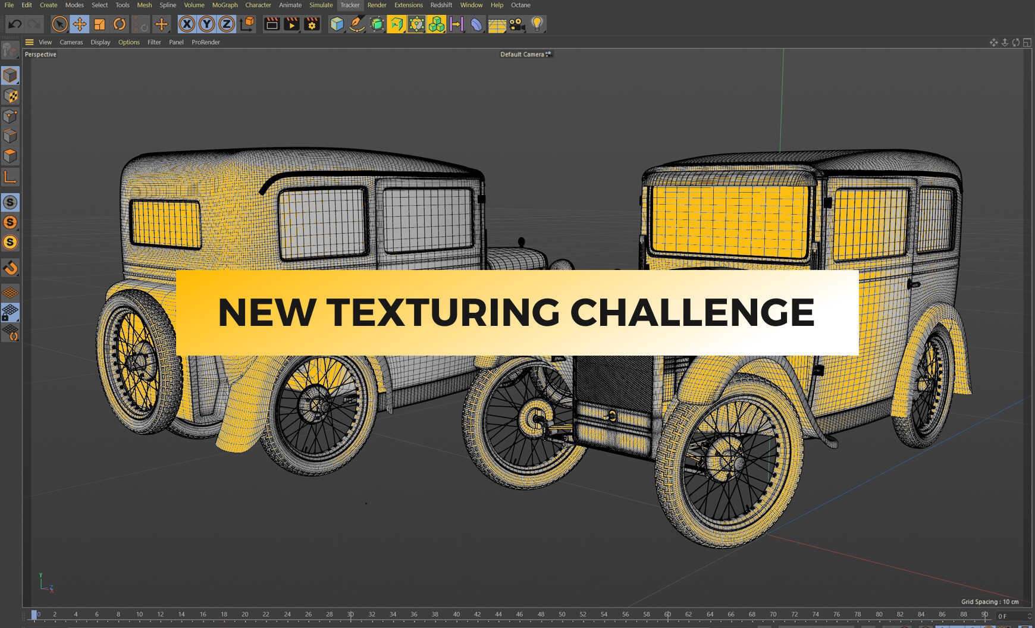The width and height of the screenshot is (1035, 628).
Task: Enable Viewport Solo Single
Action: click(10, 222)
